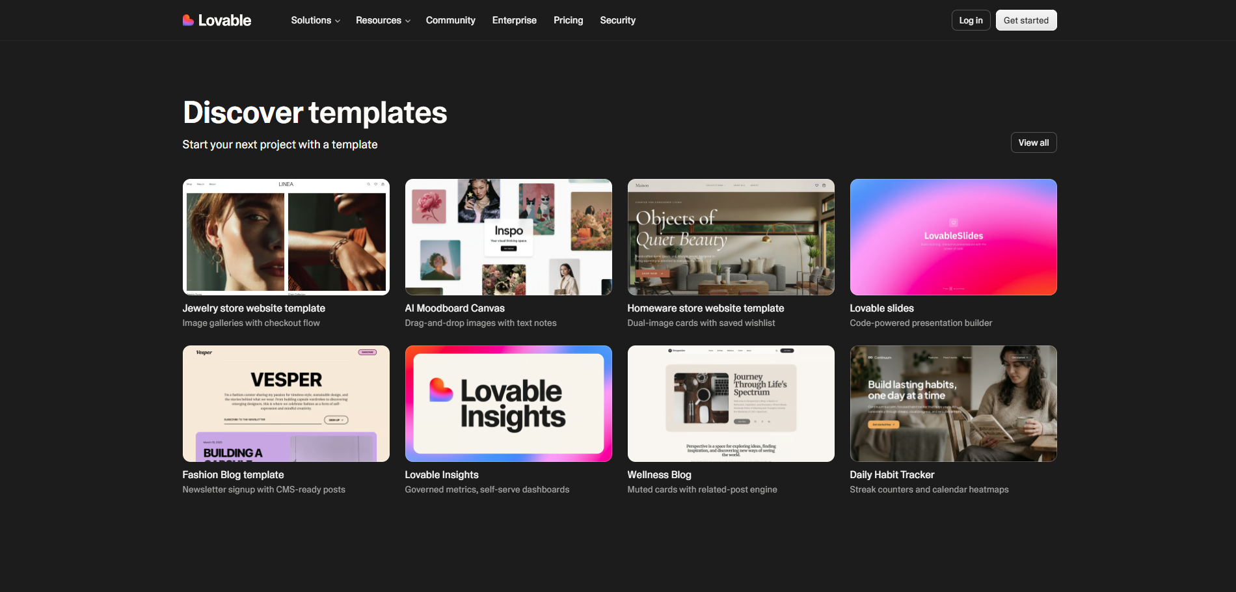Open the Community page
Screen dimensions: 1236x592
coord(451,20)
